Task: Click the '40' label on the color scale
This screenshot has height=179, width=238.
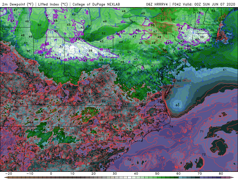Action: point(136,174)
